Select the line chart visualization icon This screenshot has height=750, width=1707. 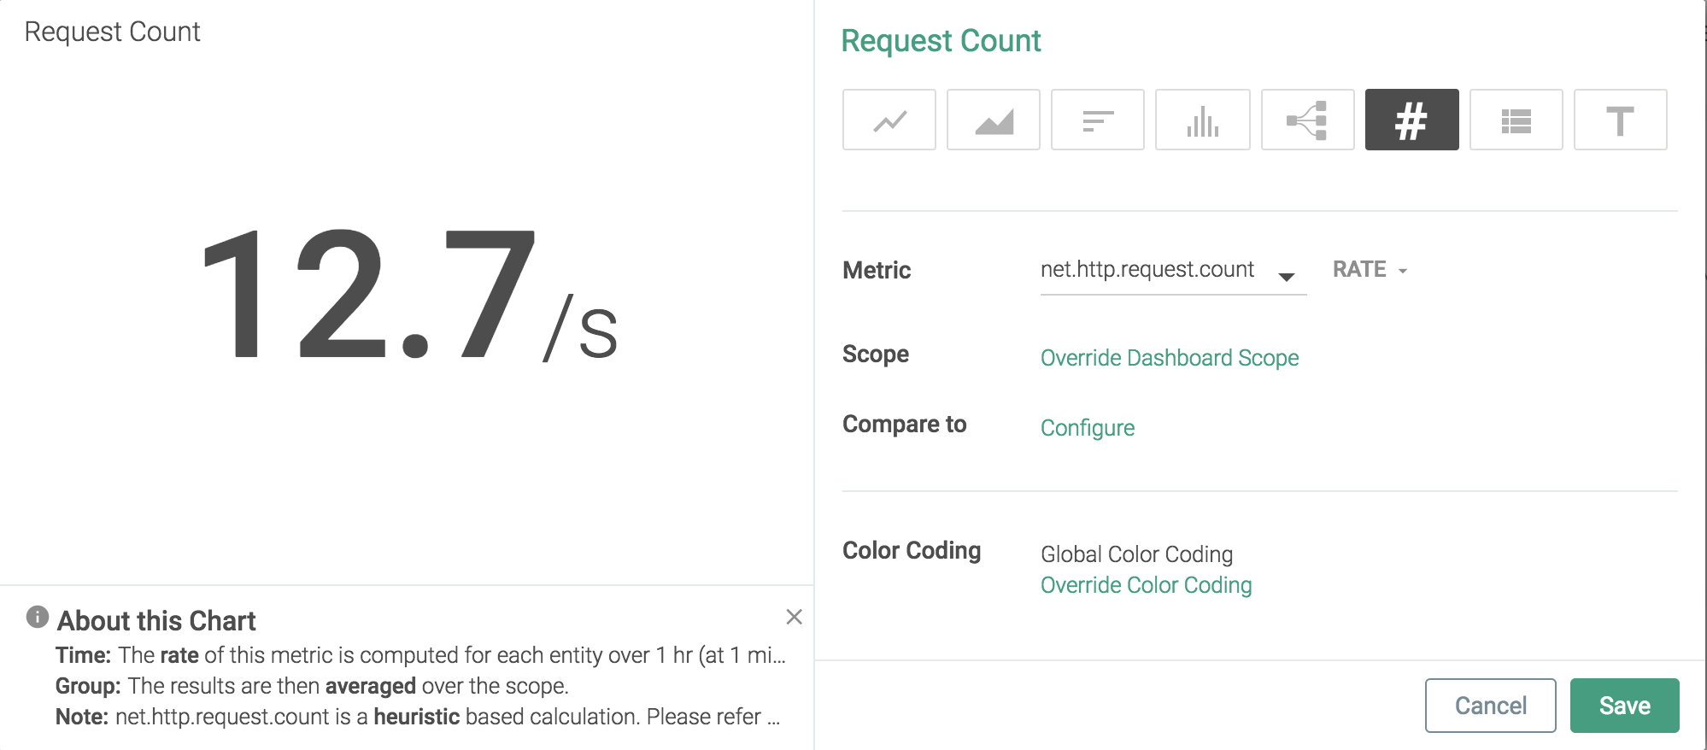889,120
